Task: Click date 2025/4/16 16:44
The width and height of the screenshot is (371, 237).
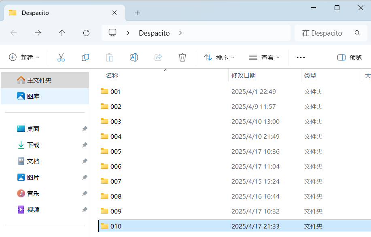Action: click(255, 196)
